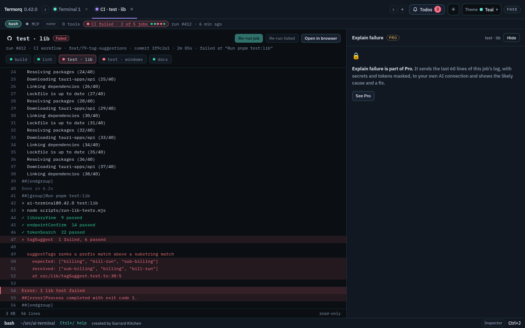The height and width of the screenshot is (328, 525).
Task: Close the CI · test · lib tab
Action: (132, 9)
